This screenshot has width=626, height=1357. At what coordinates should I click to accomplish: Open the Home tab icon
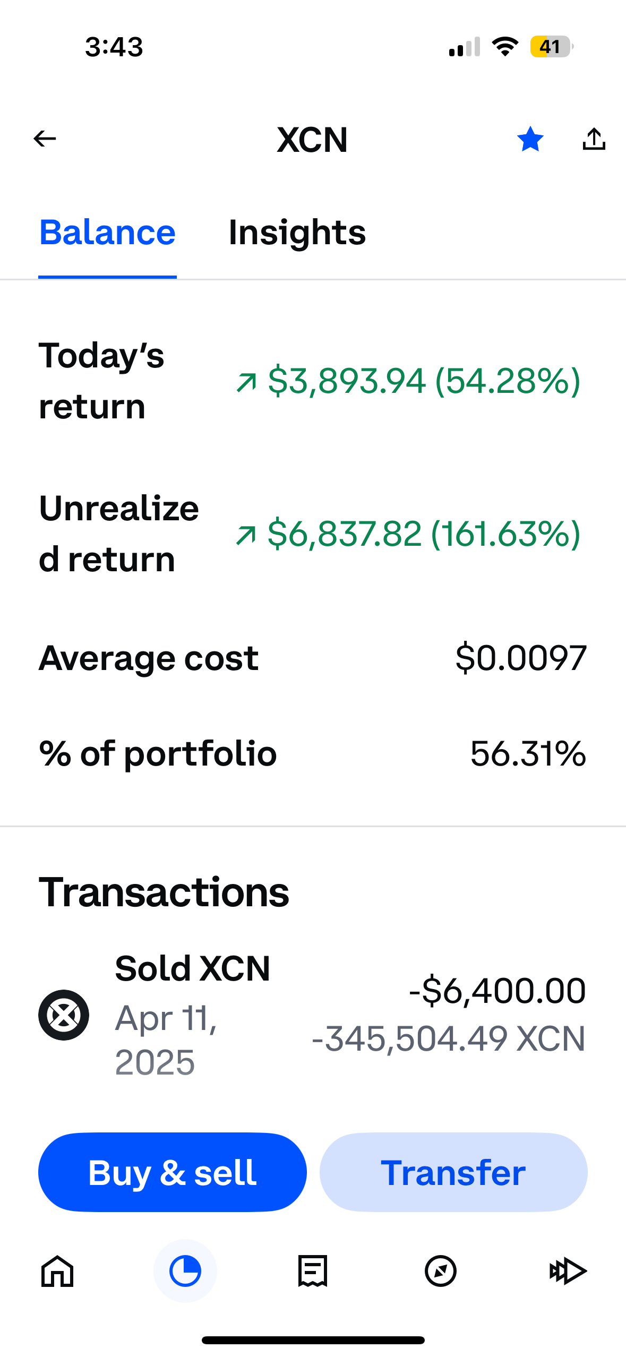click(x=57, y=1270)
